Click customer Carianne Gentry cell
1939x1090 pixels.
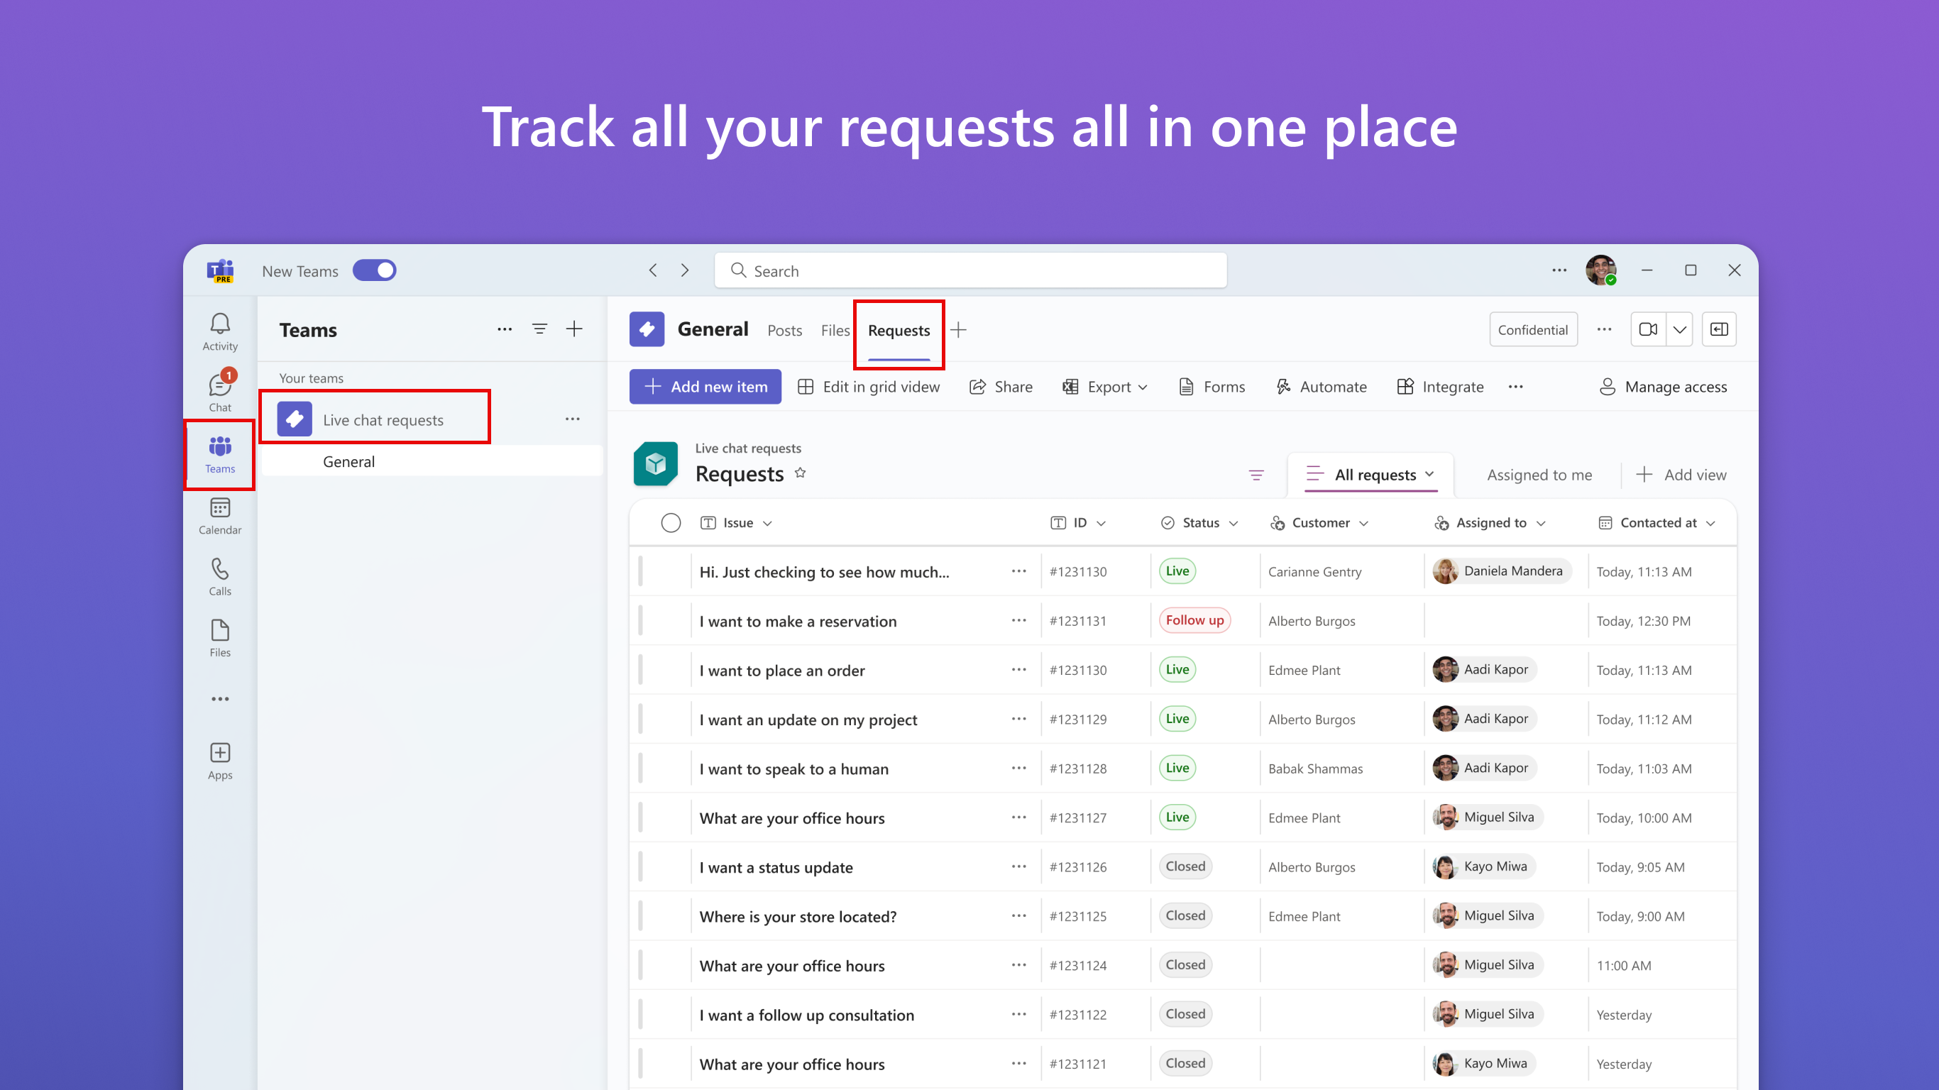tap(1314, 571)
